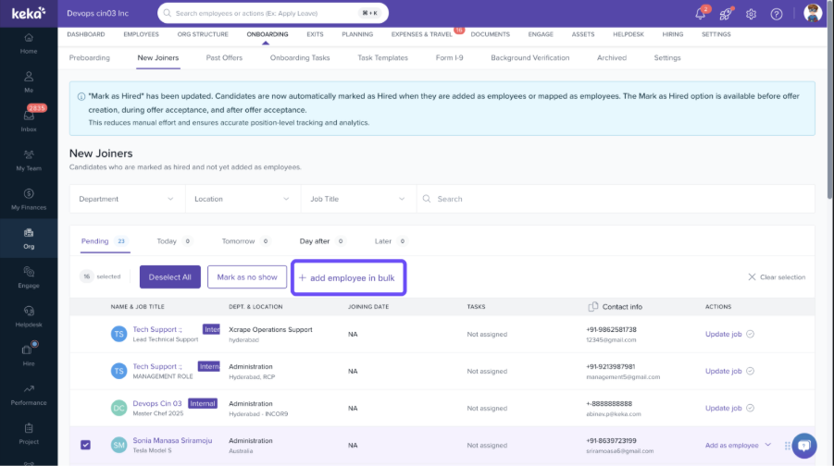Select the Today joiners tab
The height and width of the screenshot is (466, 834).
[174, 241]
